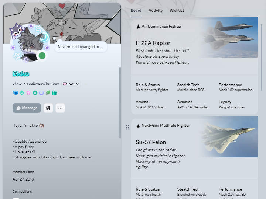Click the Ekko display name
The height and width of the screenshot is (199, 266).
pyautogui.click(x=21, y=74)
